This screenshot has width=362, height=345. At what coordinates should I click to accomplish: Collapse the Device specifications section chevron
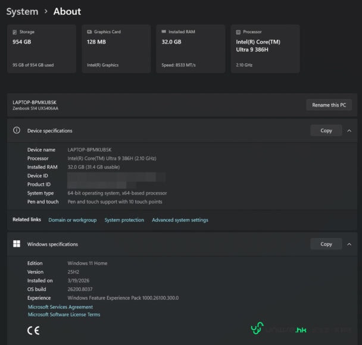(349, 131)
